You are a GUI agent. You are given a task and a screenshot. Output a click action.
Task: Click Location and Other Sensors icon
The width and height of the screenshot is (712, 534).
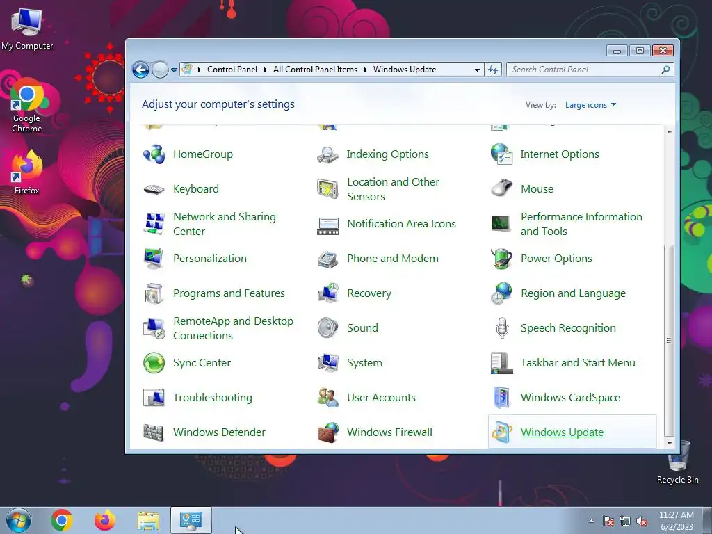327,189
